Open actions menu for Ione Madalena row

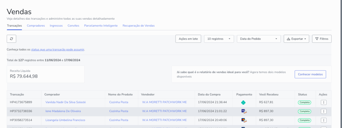coord(324,111)
